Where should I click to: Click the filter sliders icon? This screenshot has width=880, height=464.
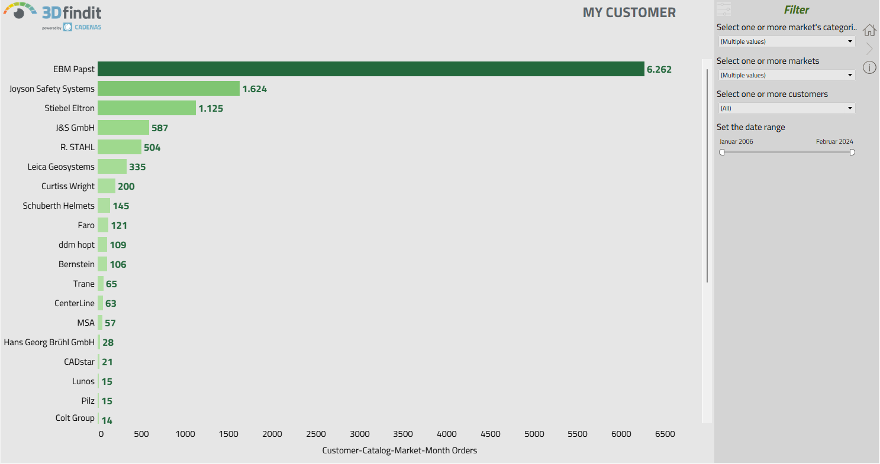(x=724, y=9)
